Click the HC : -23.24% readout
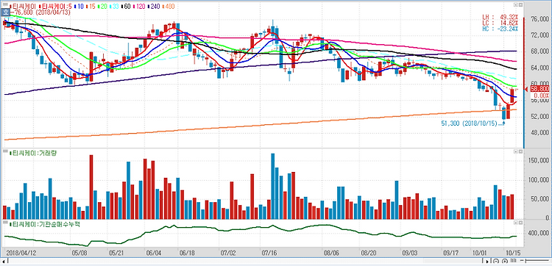This screenshot has width=552, height=266. point(501,29)
